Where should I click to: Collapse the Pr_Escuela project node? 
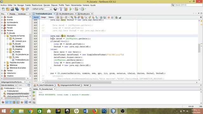(2, 33)
